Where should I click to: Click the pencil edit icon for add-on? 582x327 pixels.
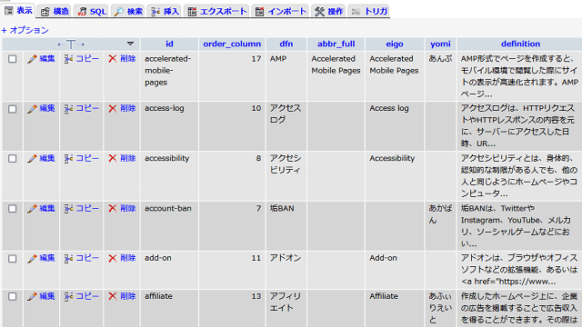pyautogui.click(x=32, y=258)
